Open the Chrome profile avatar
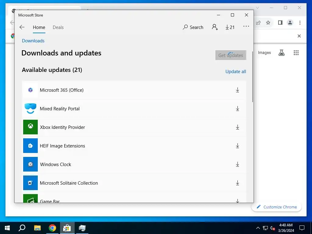This screenshot has height=234, width=312. 290,23
